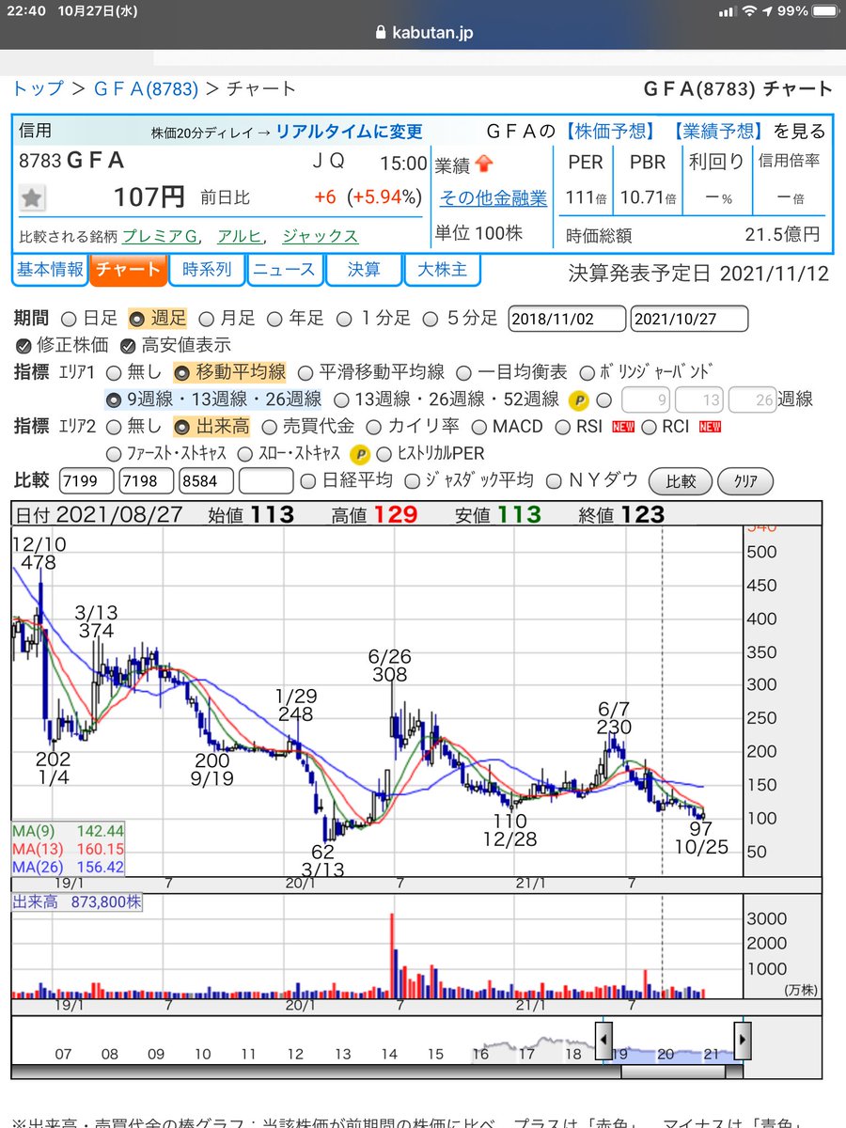The width and height of the screenshot is (846, 1128).
Task: Click the red up-arrow 業績 icon
Action: pyautogui.click(x=483, y=164)
